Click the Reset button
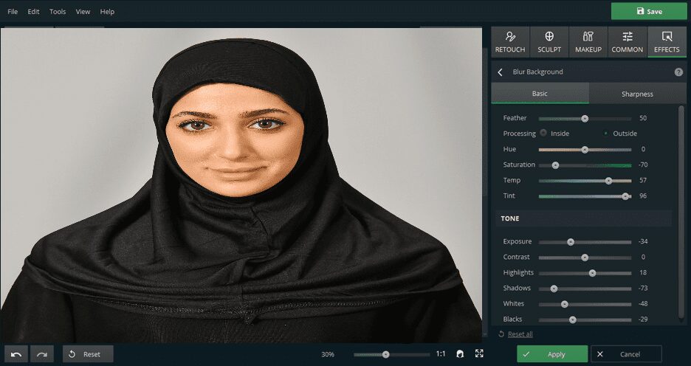 88,354
